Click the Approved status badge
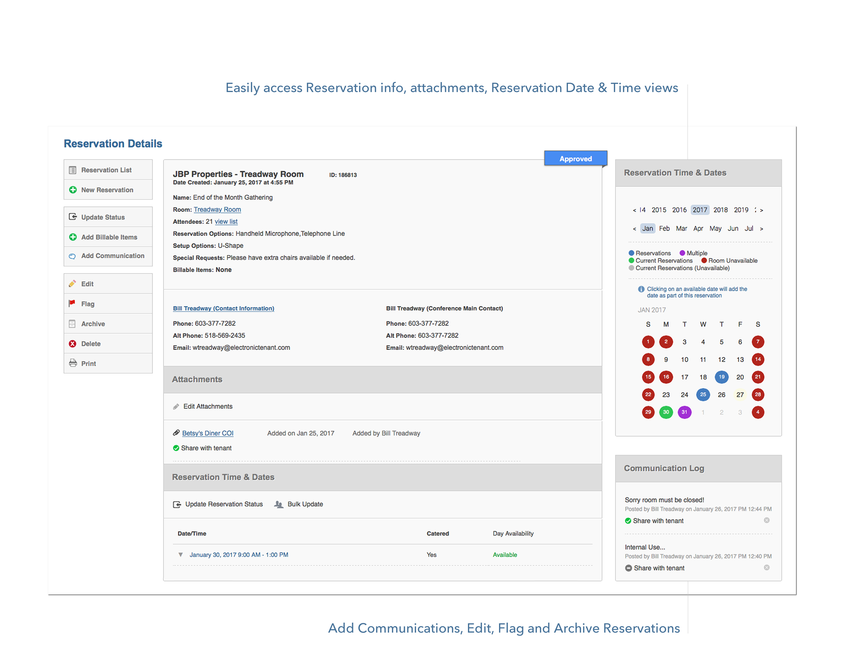Screen dimensions: 845x654 click(576, 159)
